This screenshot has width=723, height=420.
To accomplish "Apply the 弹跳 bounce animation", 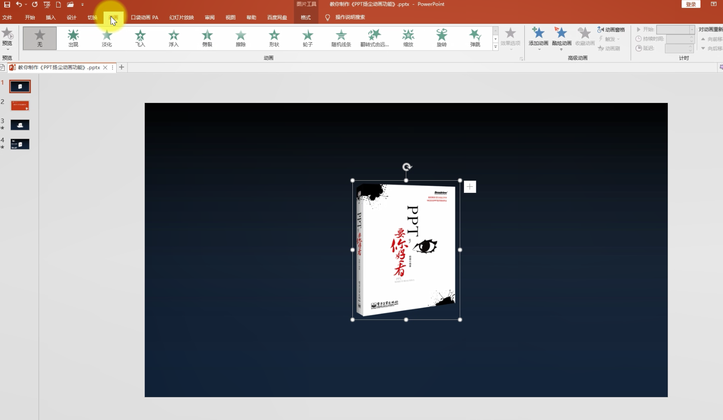I will [475, 38].
